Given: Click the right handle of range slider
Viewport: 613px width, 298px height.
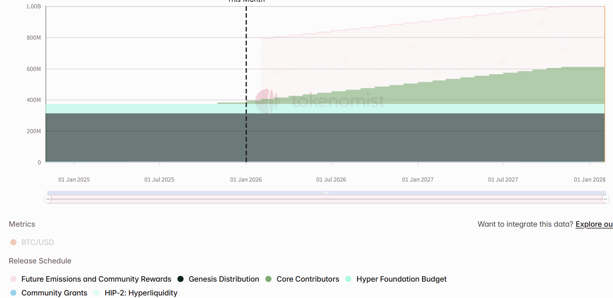Looking at the screenshot, I should (605, 199).
